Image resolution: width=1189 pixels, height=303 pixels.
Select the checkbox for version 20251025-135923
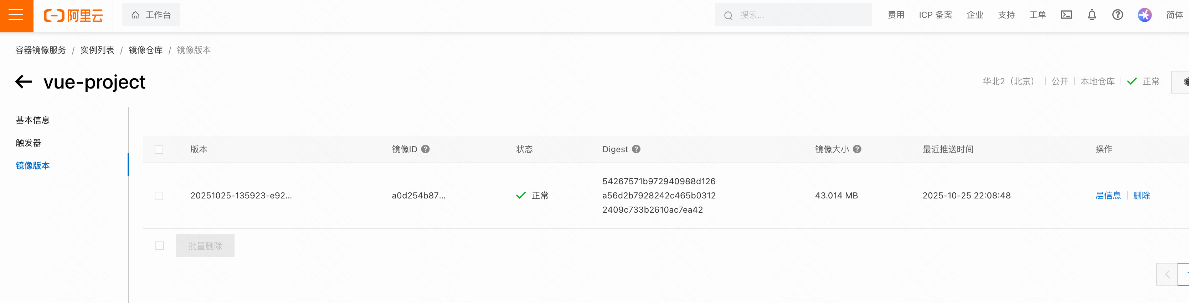[159, 196]
